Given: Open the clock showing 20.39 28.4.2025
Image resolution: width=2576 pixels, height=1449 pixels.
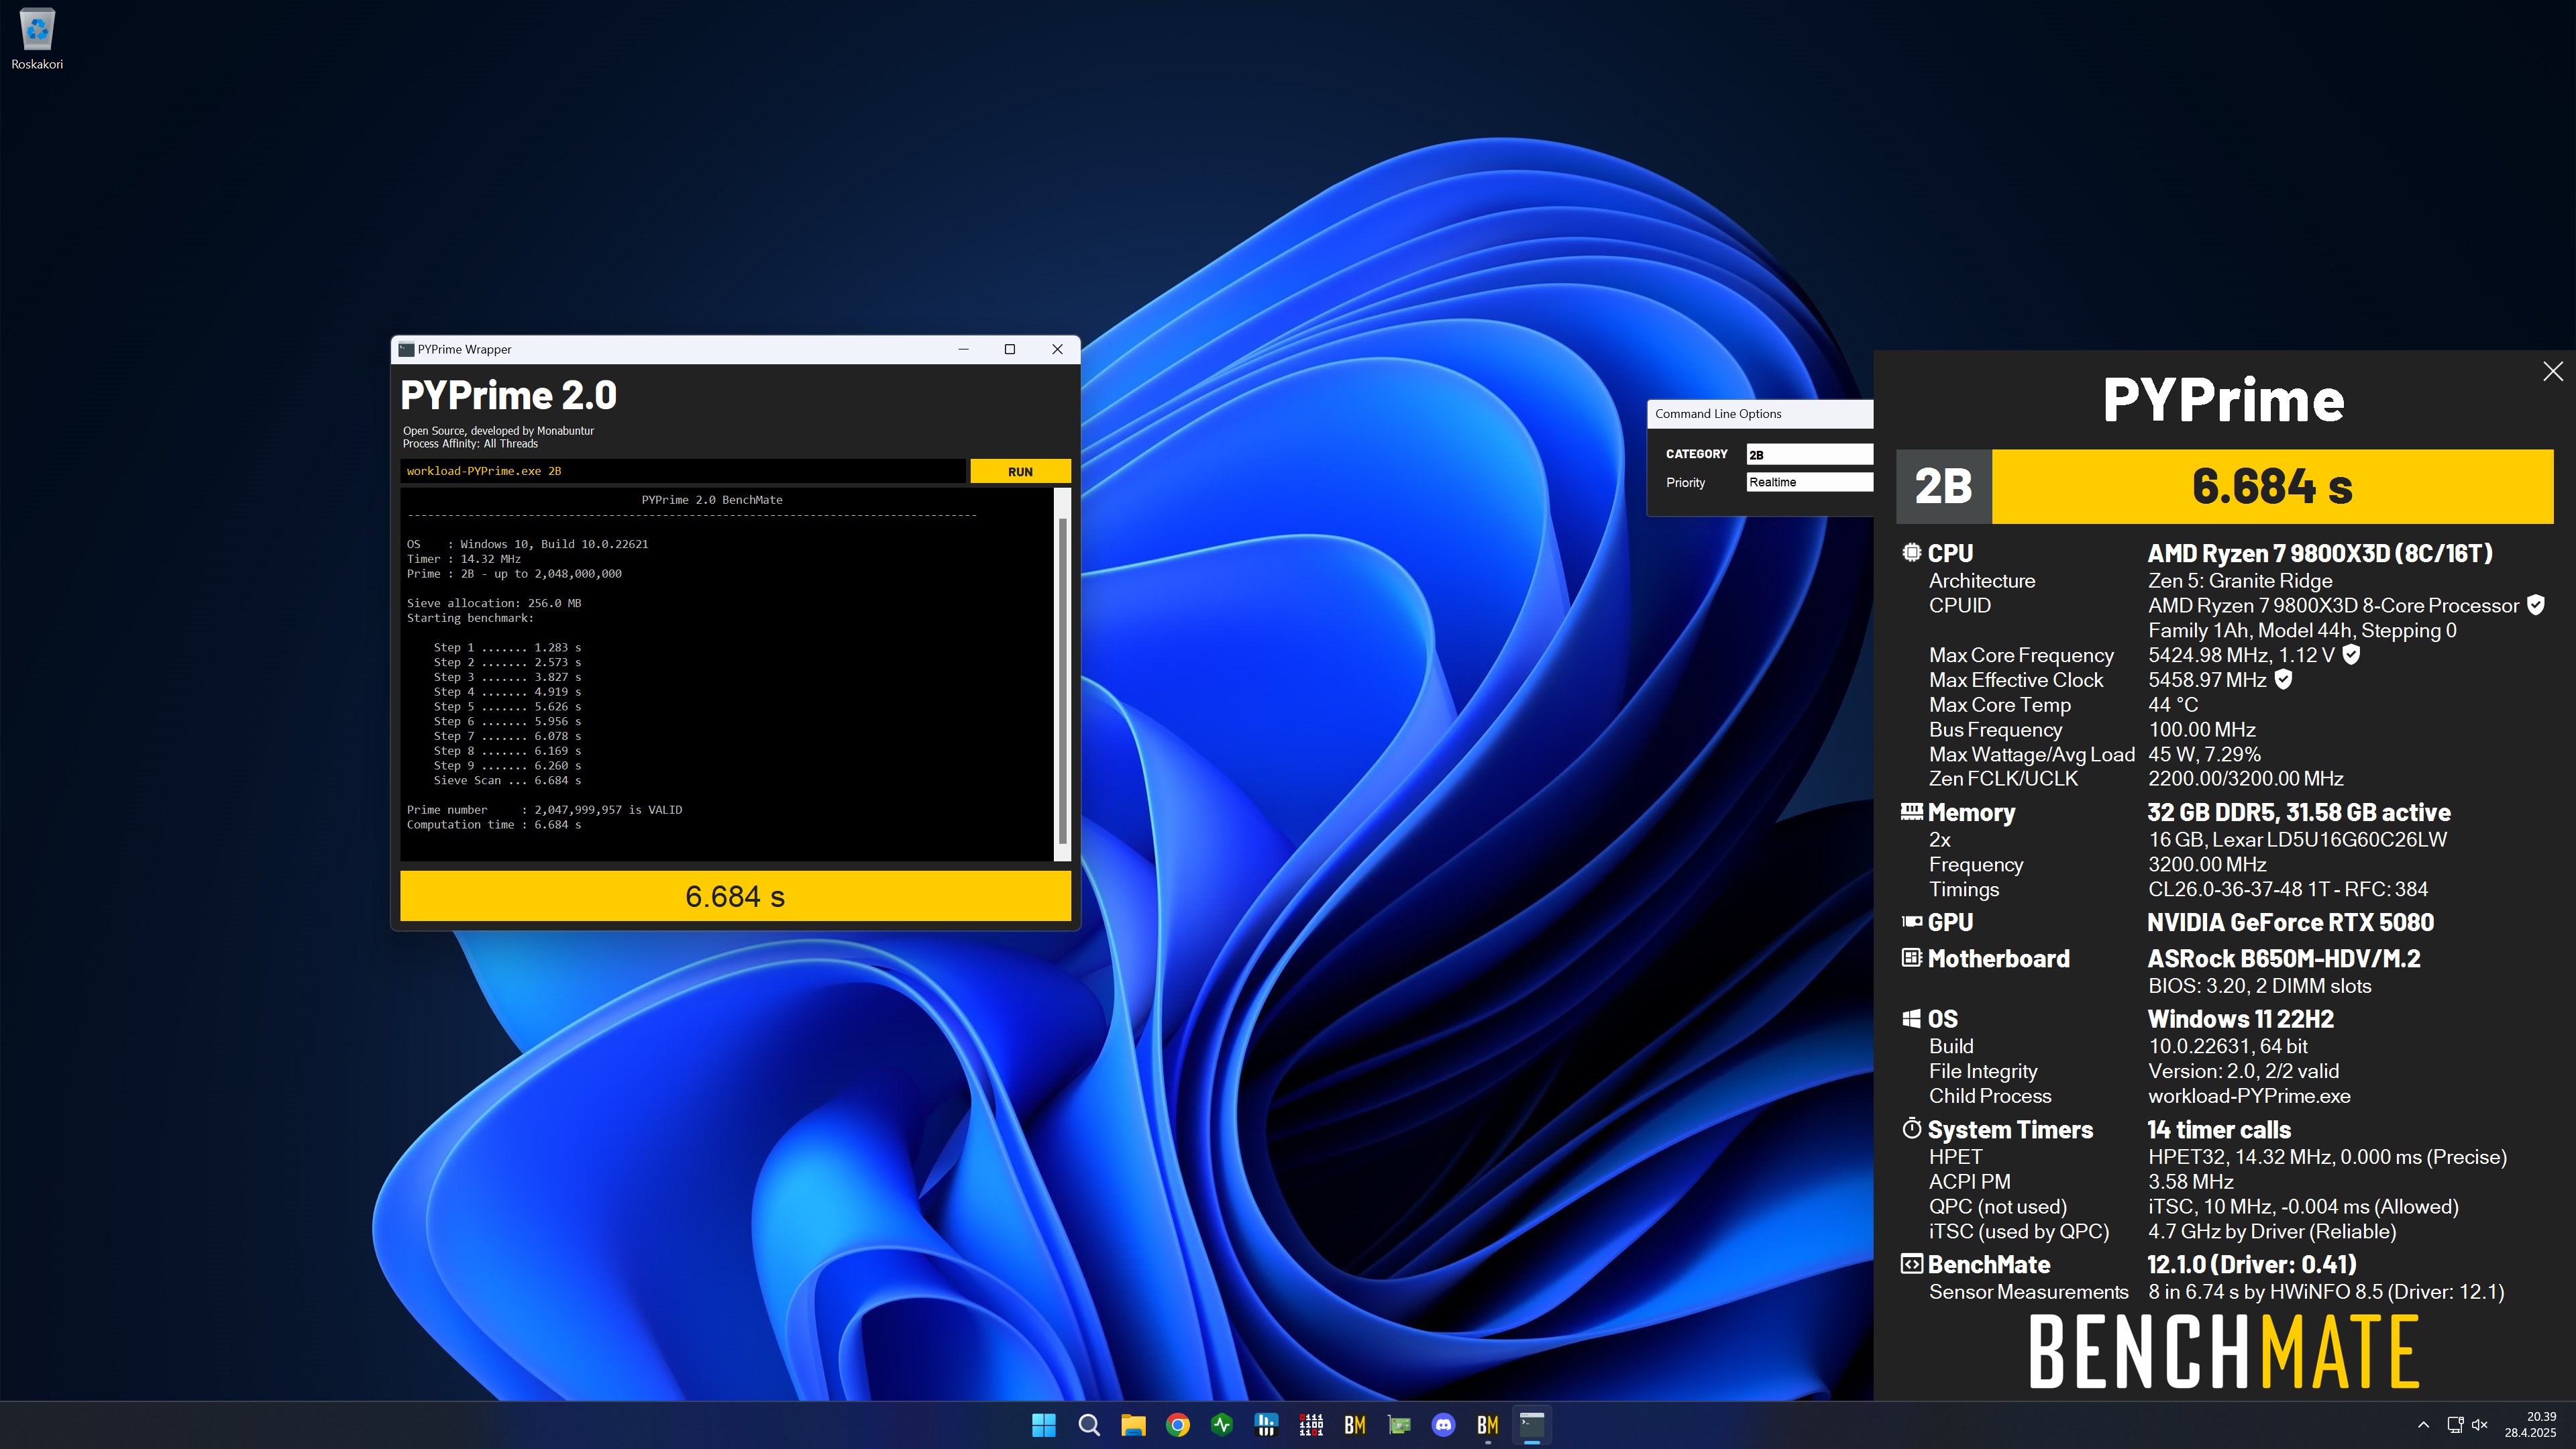Looking at the screenshot, I should [2530, 1425].
